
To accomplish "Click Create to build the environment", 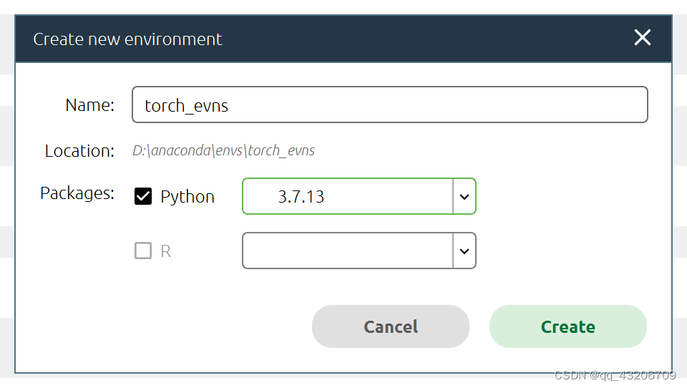I will point(567,326).
